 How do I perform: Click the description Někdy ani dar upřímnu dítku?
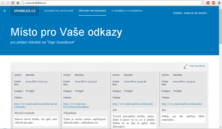(183, 118)
